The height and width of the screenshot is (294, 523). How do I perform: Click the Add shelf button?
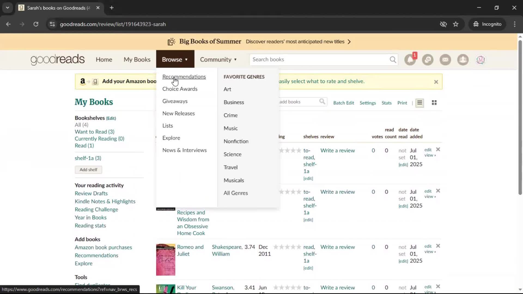89,170
